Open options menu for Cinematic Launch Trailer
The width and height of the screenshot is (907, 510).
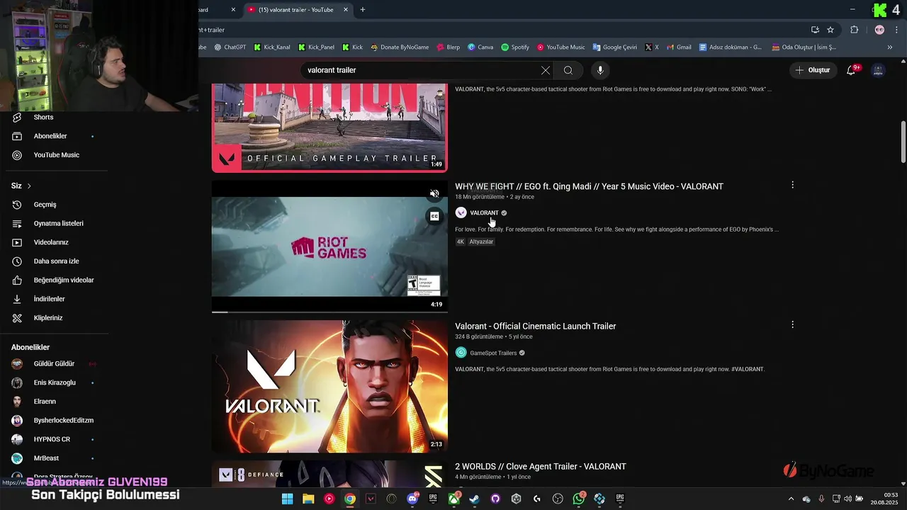tap(792, 324)
